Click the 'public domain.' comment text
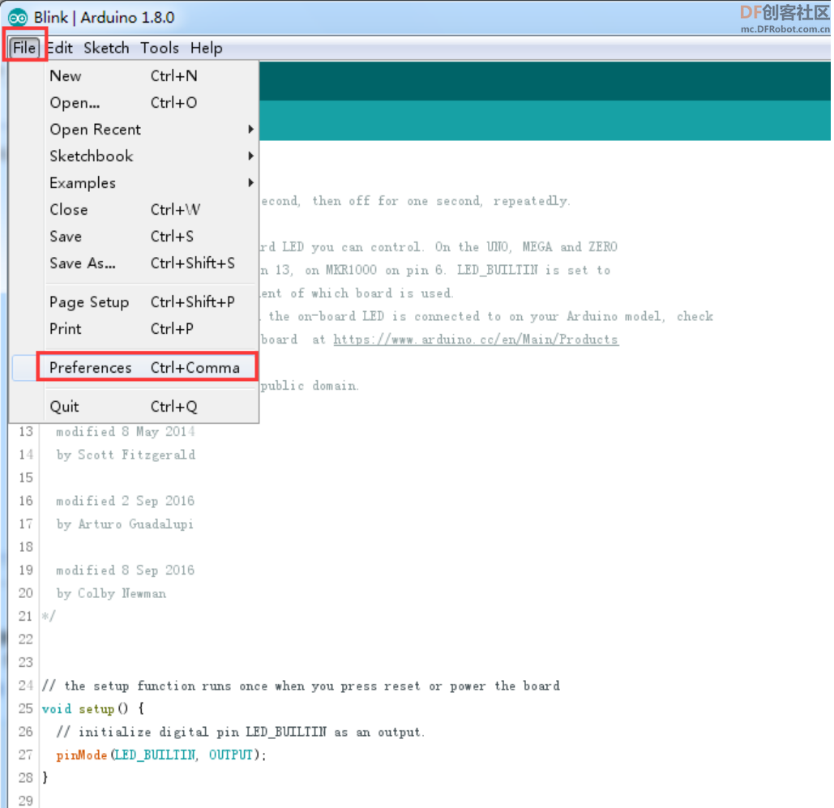 [310, 386]
